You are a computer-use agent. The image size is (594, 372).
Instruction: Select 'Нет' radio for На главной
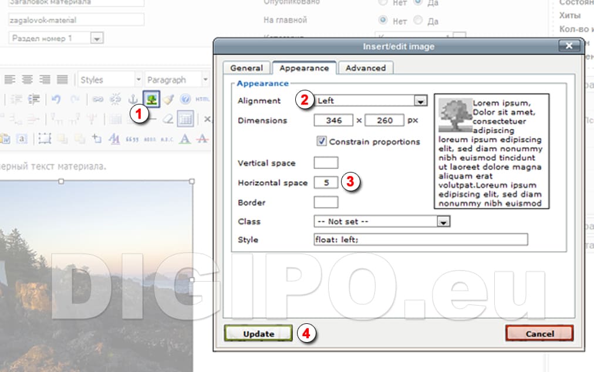(383, 21)
